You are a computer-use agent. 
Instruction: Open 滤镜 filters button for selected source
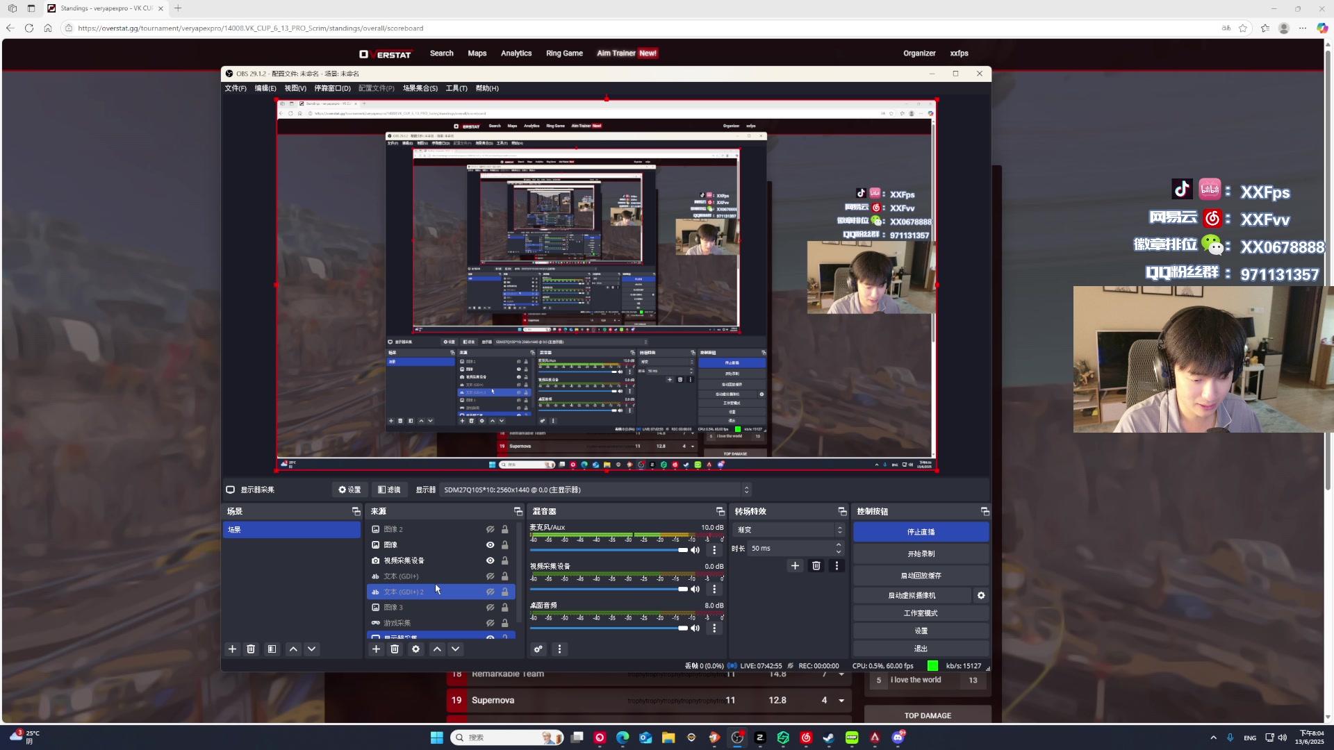(389, 490)
